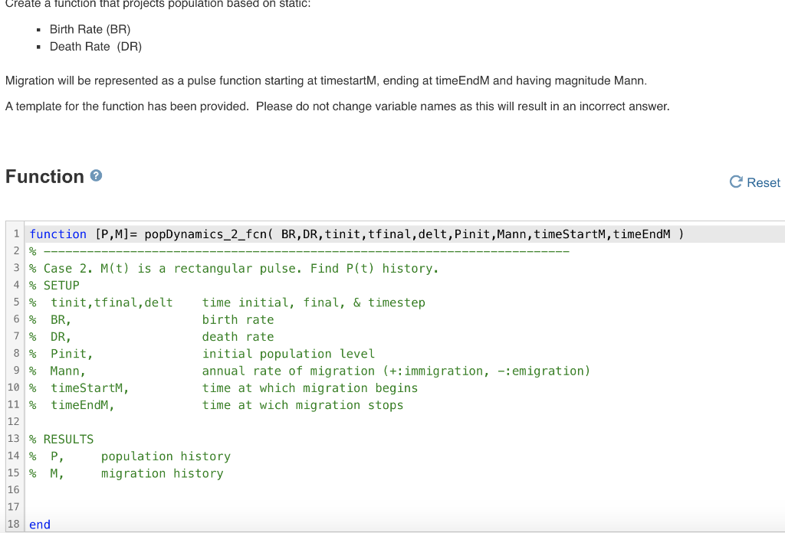Place cursor on the 'end' keyword line
Image resolution: width=785 pixels, height=533 pixels.
tap(38, 524)
